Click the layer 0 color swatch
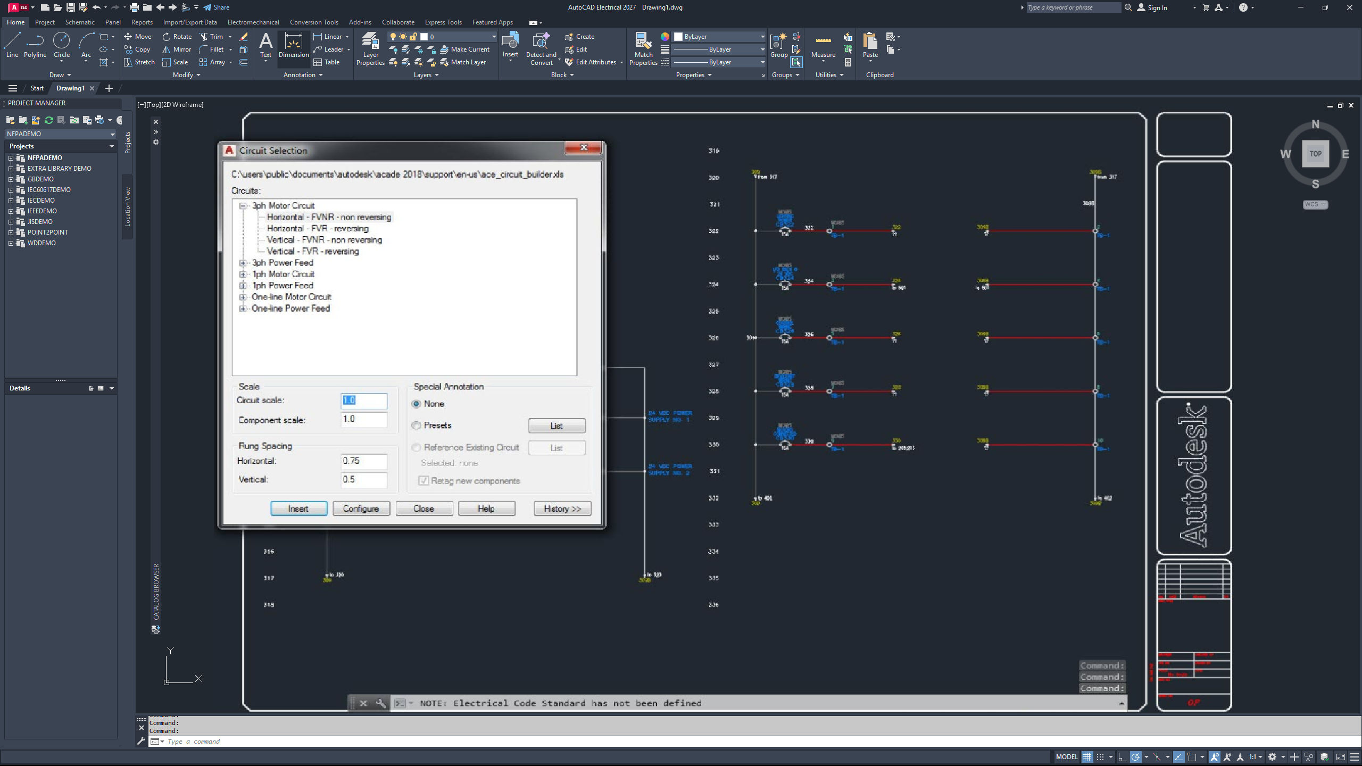Image resolution: width=1362 pixels, height=766 pixels. click(x=424, y=37)
